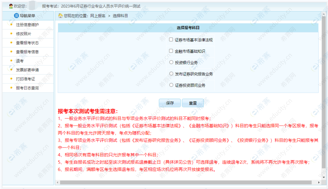This screenshot has width=328, height=189.
Task: Check the 证券市场基本法律法规 checkbox
Action: click(171, 39)
